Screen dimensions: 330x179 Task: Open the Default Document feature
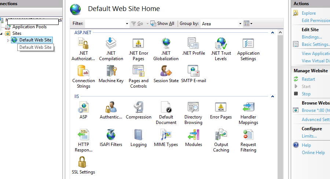[x=166, y=108]
